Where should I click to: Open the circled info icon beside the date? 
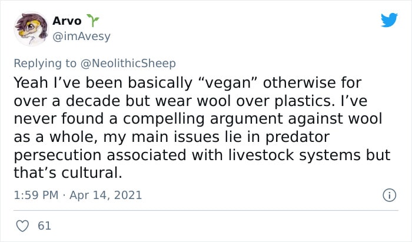[x=389, y=195]
